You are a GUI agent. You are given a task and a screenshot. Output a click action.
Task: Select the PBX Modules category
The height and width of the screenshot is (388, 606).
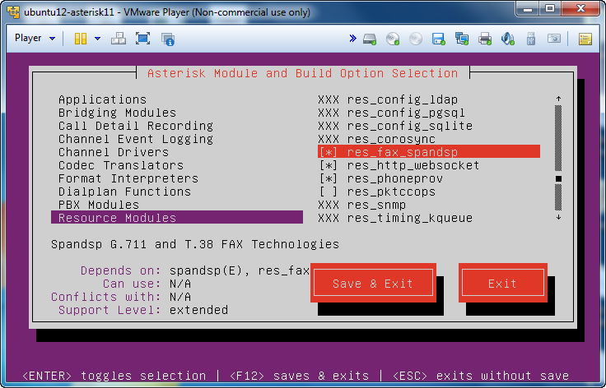coord(99,205)
